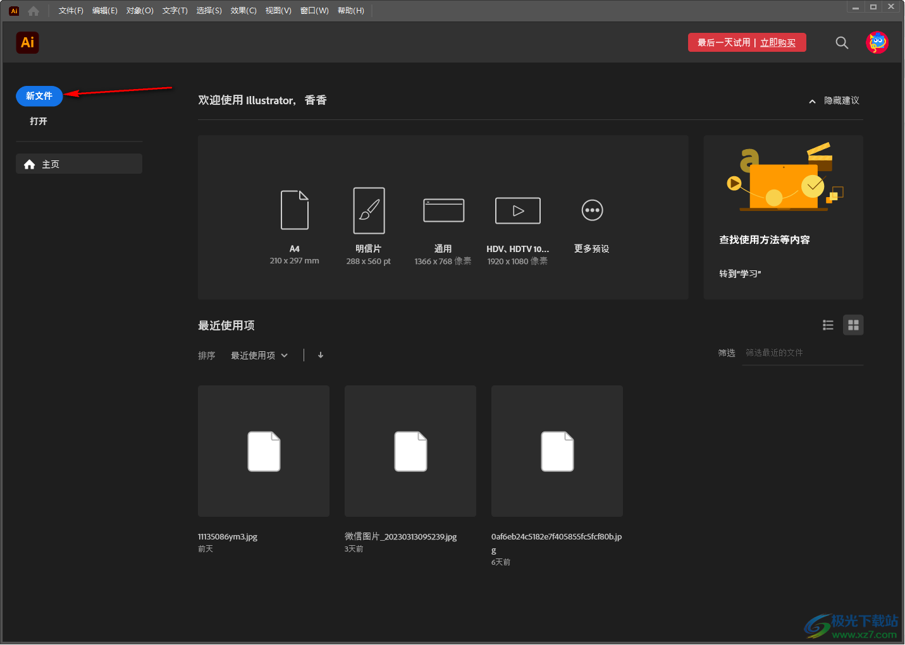Focus the 筛选最近的文件 filter field
The image size is (905, 645).
click(803, 353)
